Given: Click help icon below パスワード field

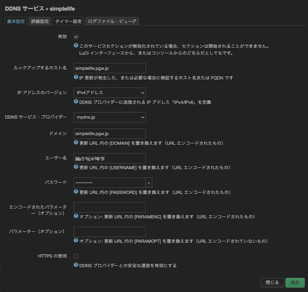Looking at the screenshot, I should click(76, 192).
